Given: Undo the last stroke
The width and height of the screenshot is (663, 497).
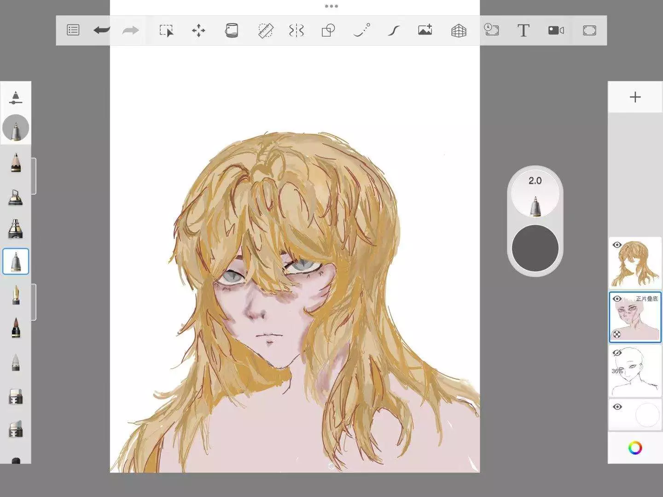Looking at the screenshot, I should [x=101, y=30].
